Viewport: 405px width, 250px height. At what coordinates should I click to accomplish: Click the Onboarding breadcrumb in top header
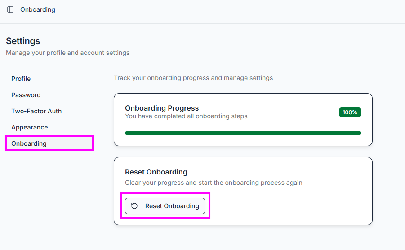38,9
